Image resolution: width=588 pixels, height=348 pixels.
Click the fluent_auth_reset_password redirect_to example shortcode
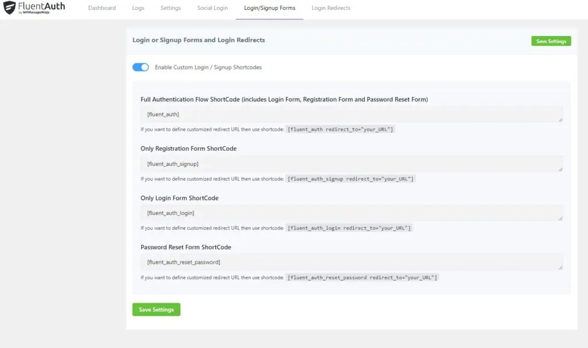(362, 277)
